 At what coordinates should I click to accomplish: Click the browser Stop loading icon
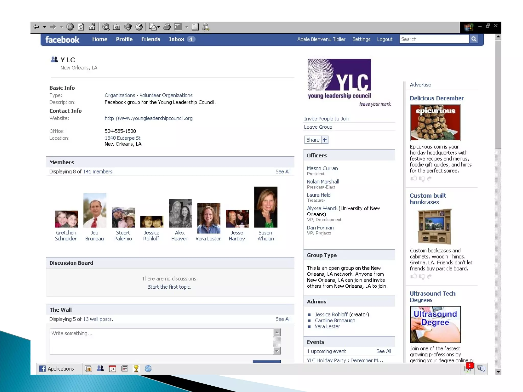click(70, 27)
